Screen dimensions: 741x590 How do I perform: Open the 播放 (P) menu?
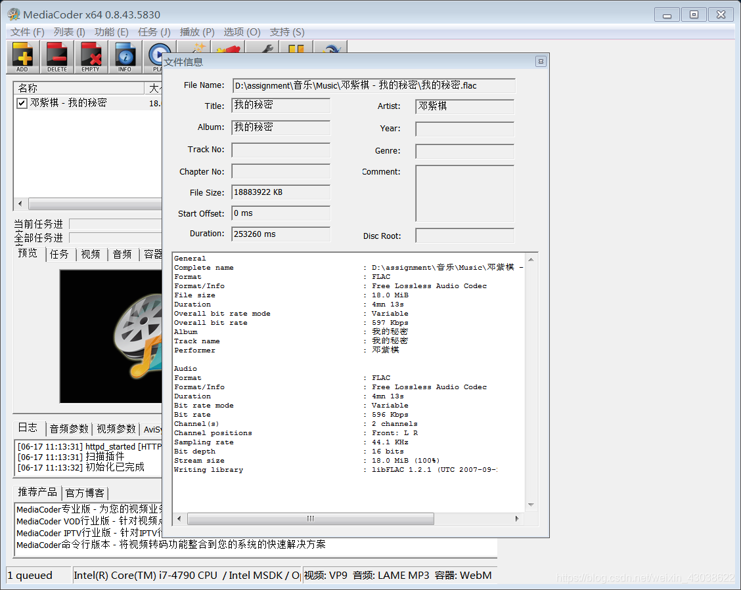[x=197, y=32]
